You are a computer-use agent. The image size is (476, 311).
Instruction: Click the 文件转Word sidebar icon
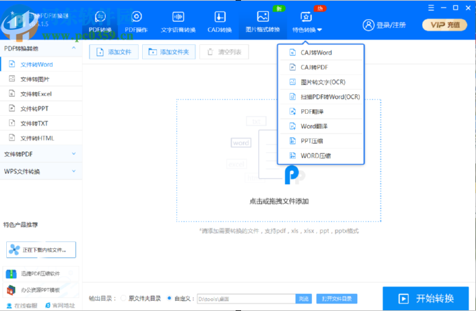pyautogui.click(x=12, y=64)
